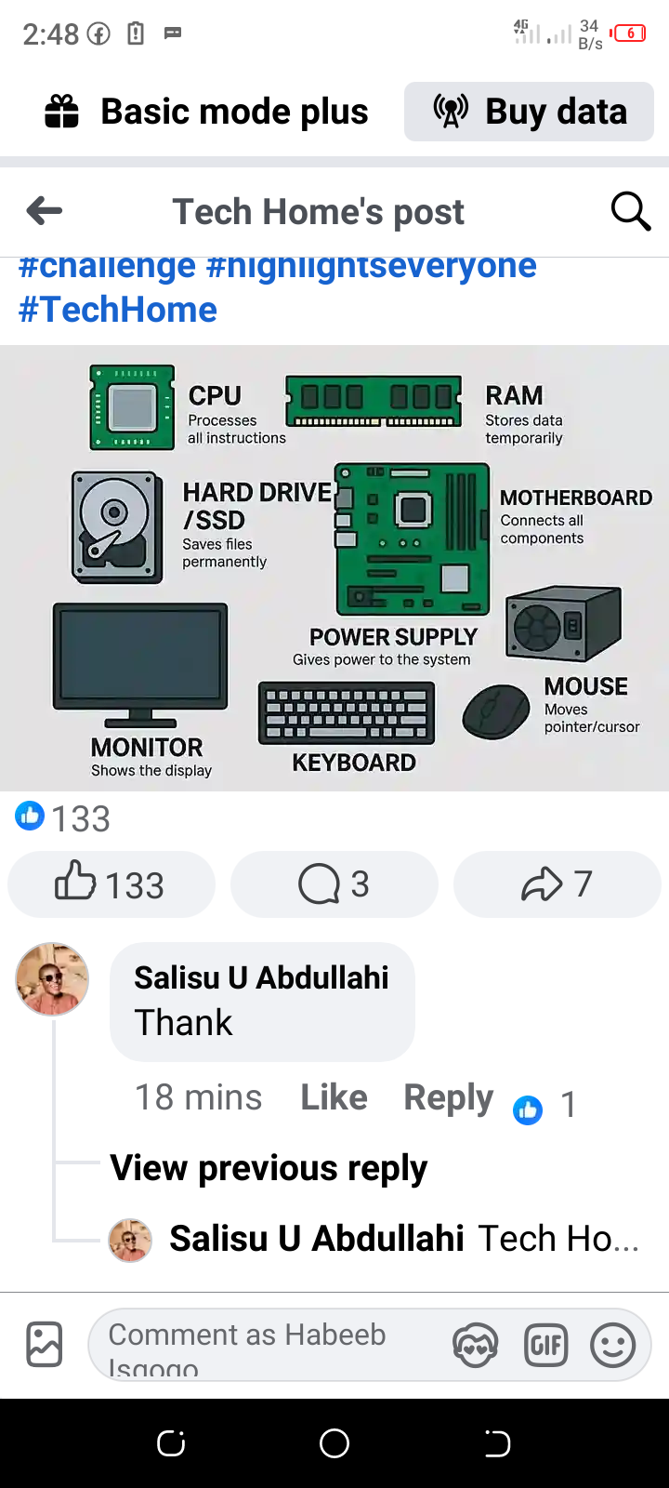The width and height of the screenshot is (669, 1488).
Task: Tap the back arrow icon
Action: pyautogui.click(x=45, y=211)
